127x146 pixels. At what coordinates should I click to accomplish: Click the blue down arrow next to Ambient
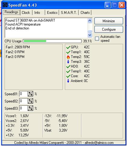point(68,81)
